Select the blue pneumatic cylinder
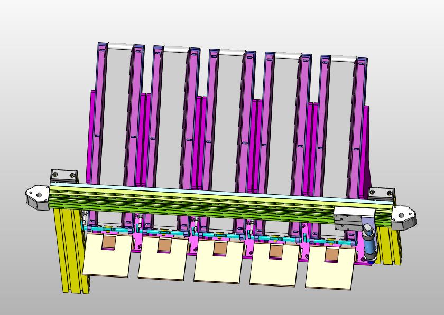This screenshot has height=315, width=444. tap(369, 243)
